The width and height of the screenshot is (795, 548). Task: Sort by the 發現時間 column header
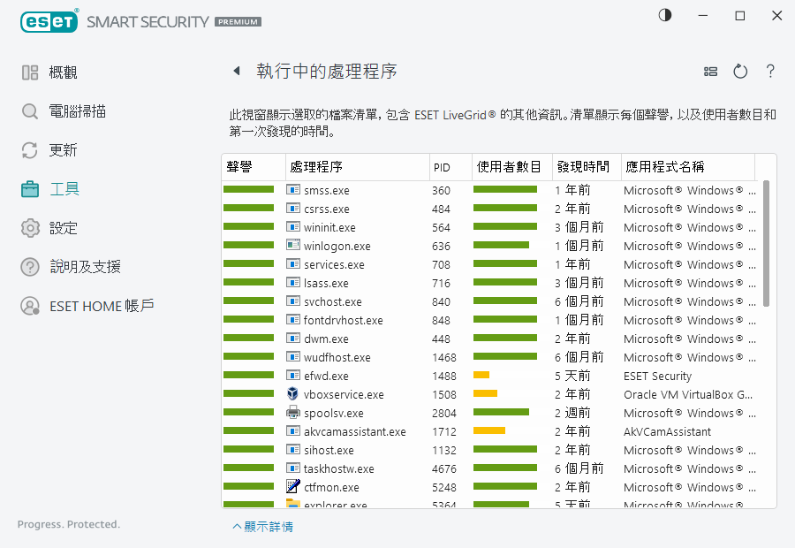point(581,166)
